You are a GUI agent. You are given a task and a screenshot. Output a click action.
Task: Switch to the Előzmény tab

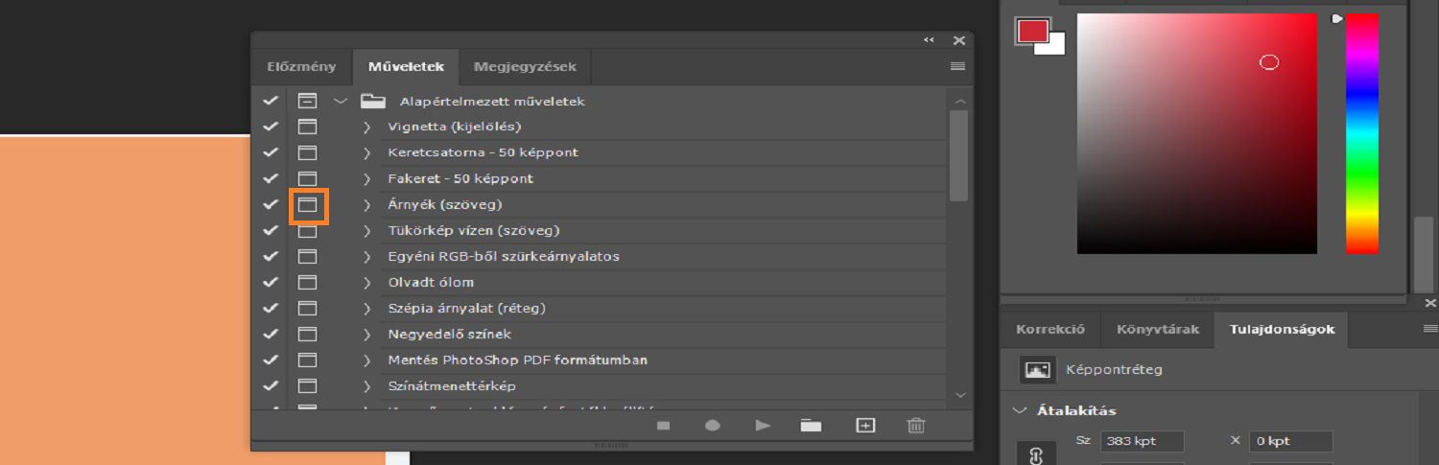click(x=301, y=67)
